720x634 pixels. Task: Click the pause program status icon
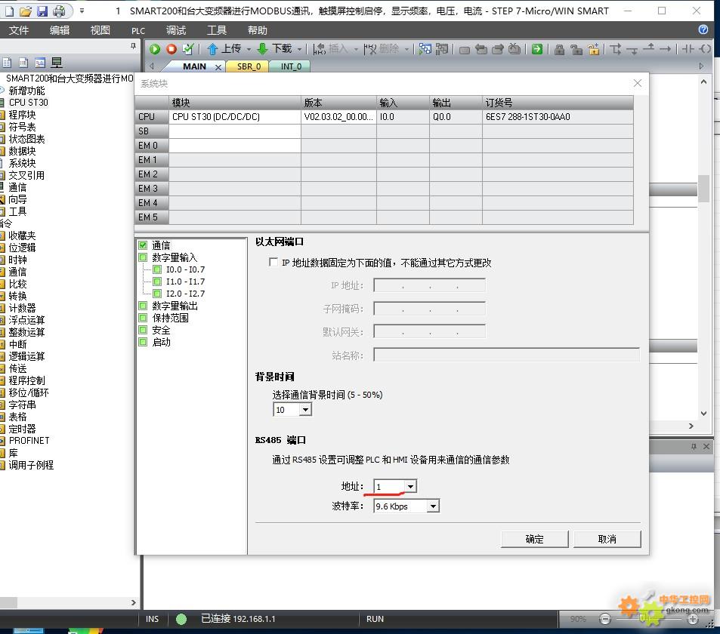[x=442, y=48]
